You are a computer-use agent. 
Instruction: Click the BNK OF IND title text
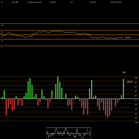pos(116,2)
